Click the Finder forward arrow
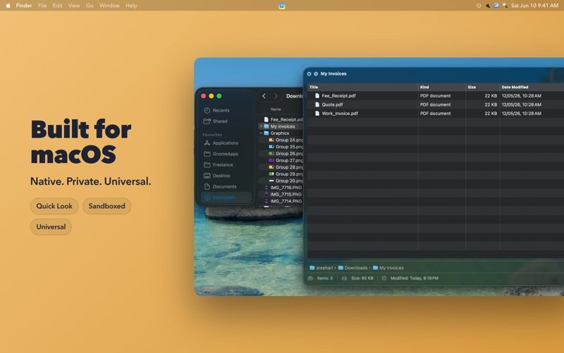 (x=276, y=96)
